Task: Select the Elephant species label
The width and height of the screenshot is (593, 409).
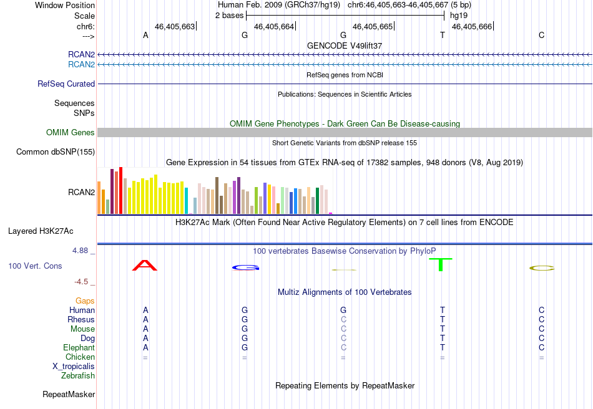Action: coord(79,347)
